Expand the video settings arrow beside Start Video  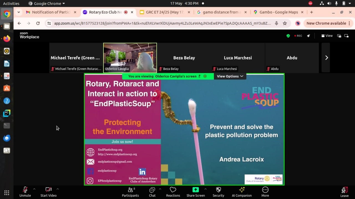[57, 189]
